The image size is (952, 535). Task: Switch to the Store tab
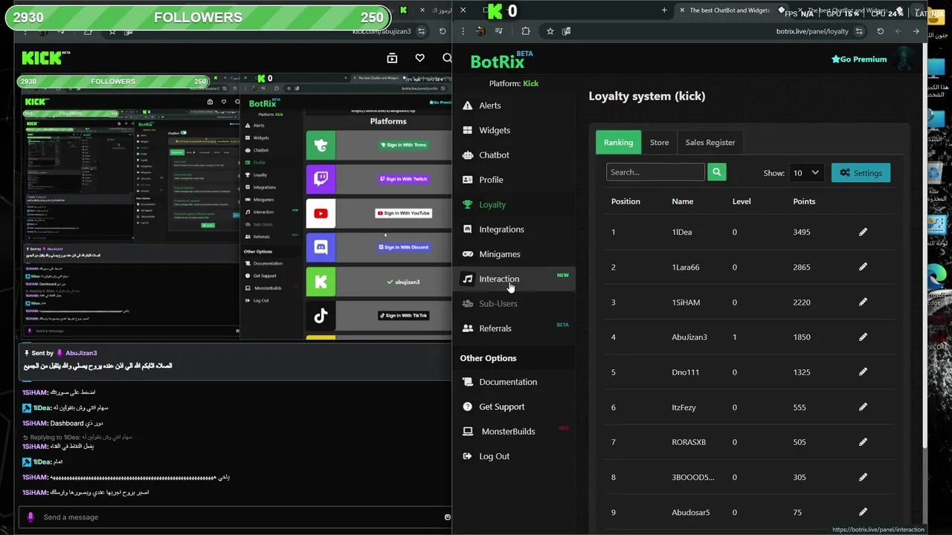[x=659, y=142]
